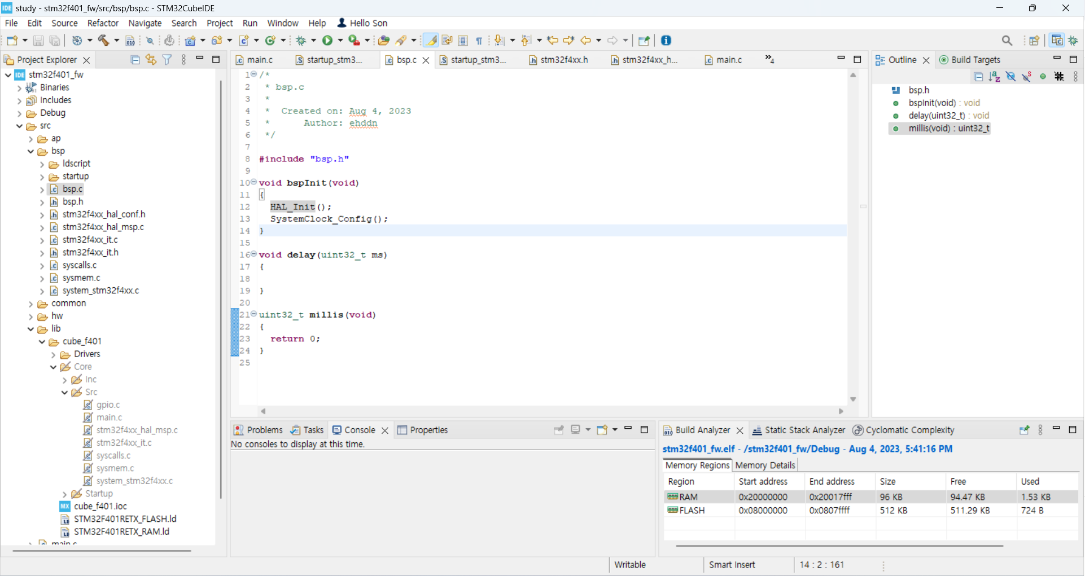This screenshot has width=1085, height=576.
Task: Click the hammer Build icon
Action: (104, 41)
